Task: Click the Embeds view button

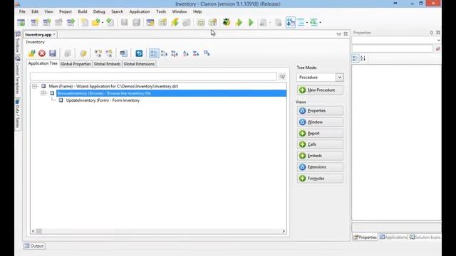Action: click(320, 156)
